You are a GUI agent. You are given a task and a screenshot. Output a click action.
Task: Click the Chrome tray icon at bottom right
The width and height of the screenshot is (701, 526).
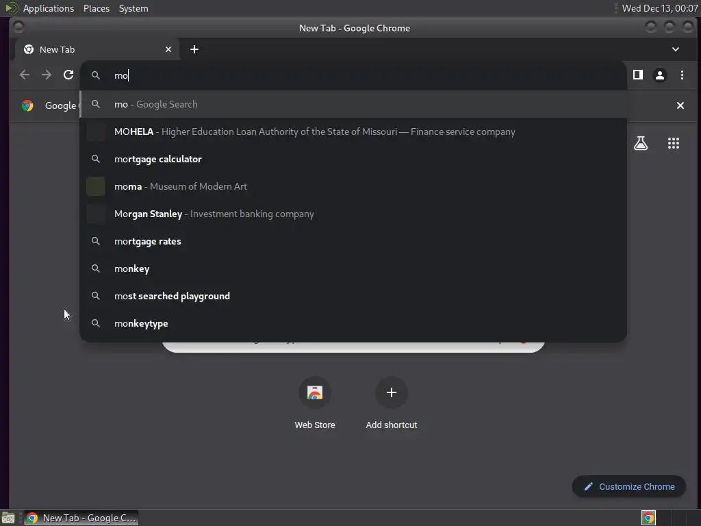pos(648,518)
